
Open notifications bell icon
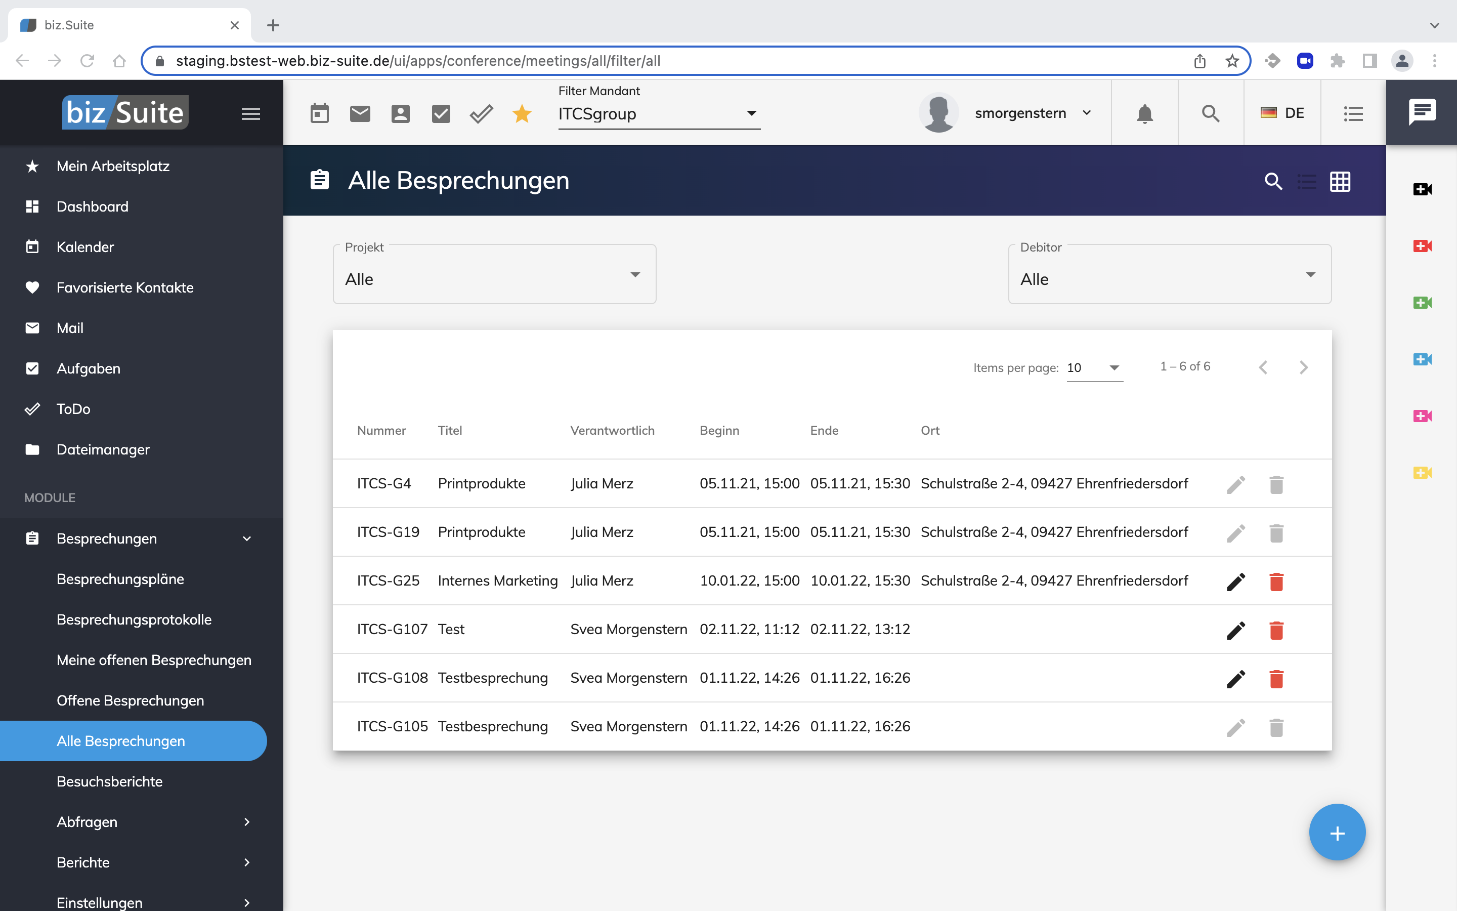point(1144,113)
